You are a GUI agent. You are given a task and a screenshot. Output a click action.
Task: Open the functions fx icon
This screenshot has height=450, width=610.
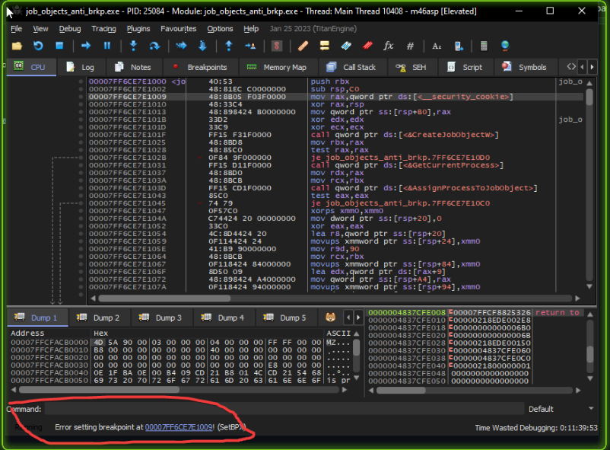point(389,46)
